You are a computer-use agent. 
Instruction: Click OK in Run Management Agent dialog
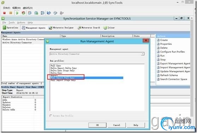(97, 125)
